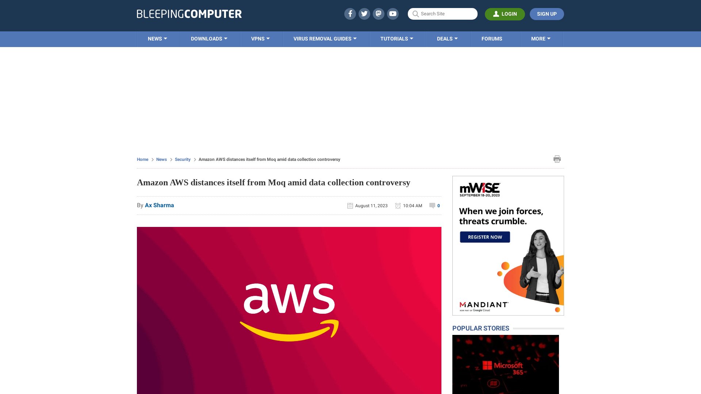Click the BleepingComputer YouTube icon
This screenshot has height=394, width=701.
point(393,13)
